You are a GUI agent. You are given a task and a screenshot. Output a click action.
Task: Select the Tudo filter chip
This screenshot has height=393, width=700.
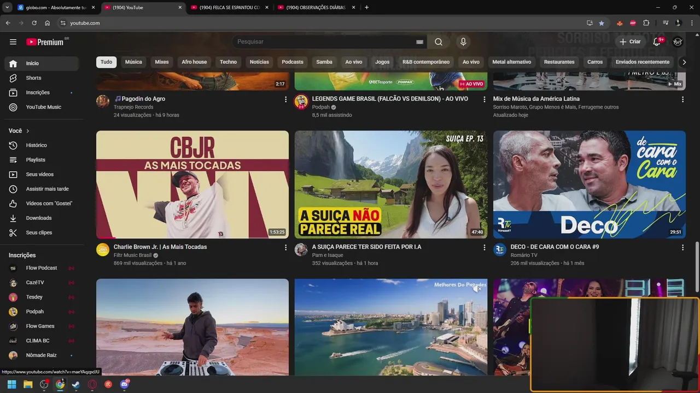106,62
